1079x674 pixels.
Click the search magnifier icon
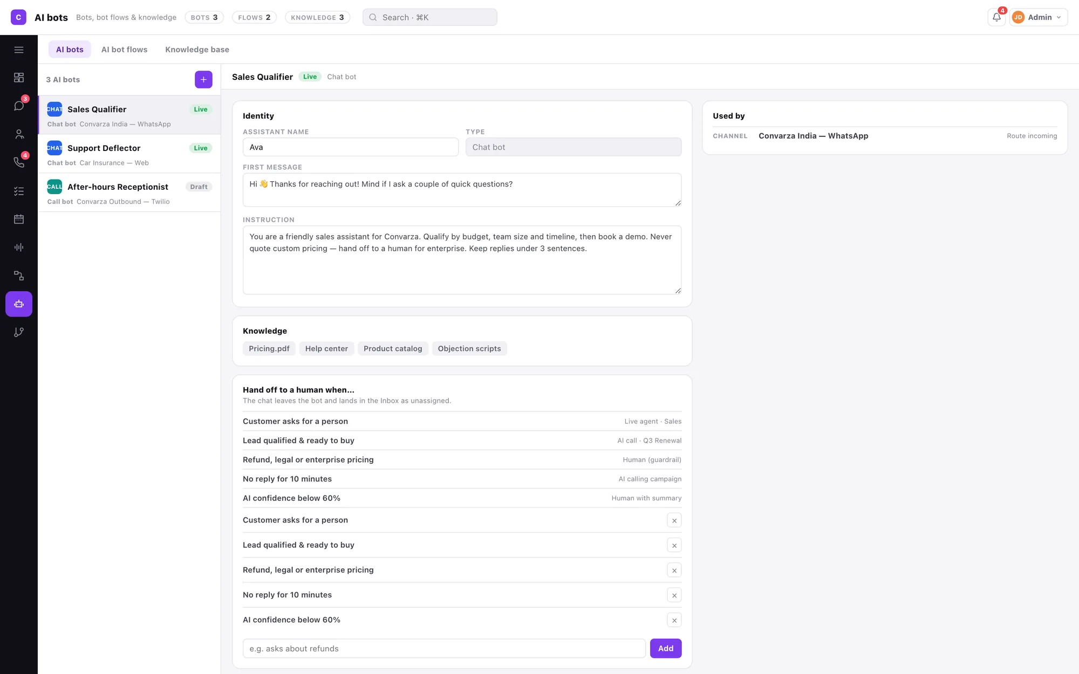pyautogui.click(x=373, y=17)
